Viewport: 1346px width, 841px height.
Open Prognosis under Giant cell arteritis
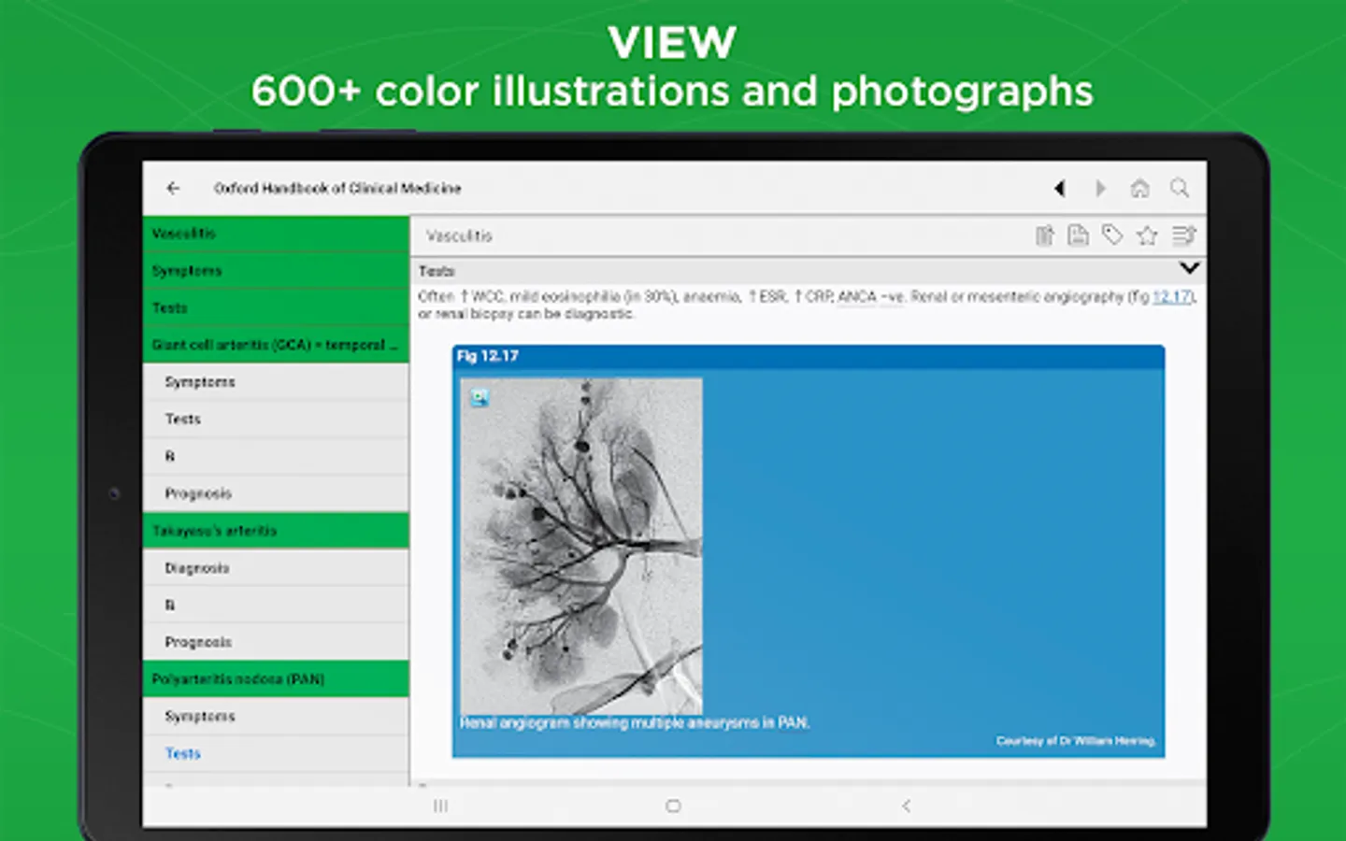pos(276,493)
